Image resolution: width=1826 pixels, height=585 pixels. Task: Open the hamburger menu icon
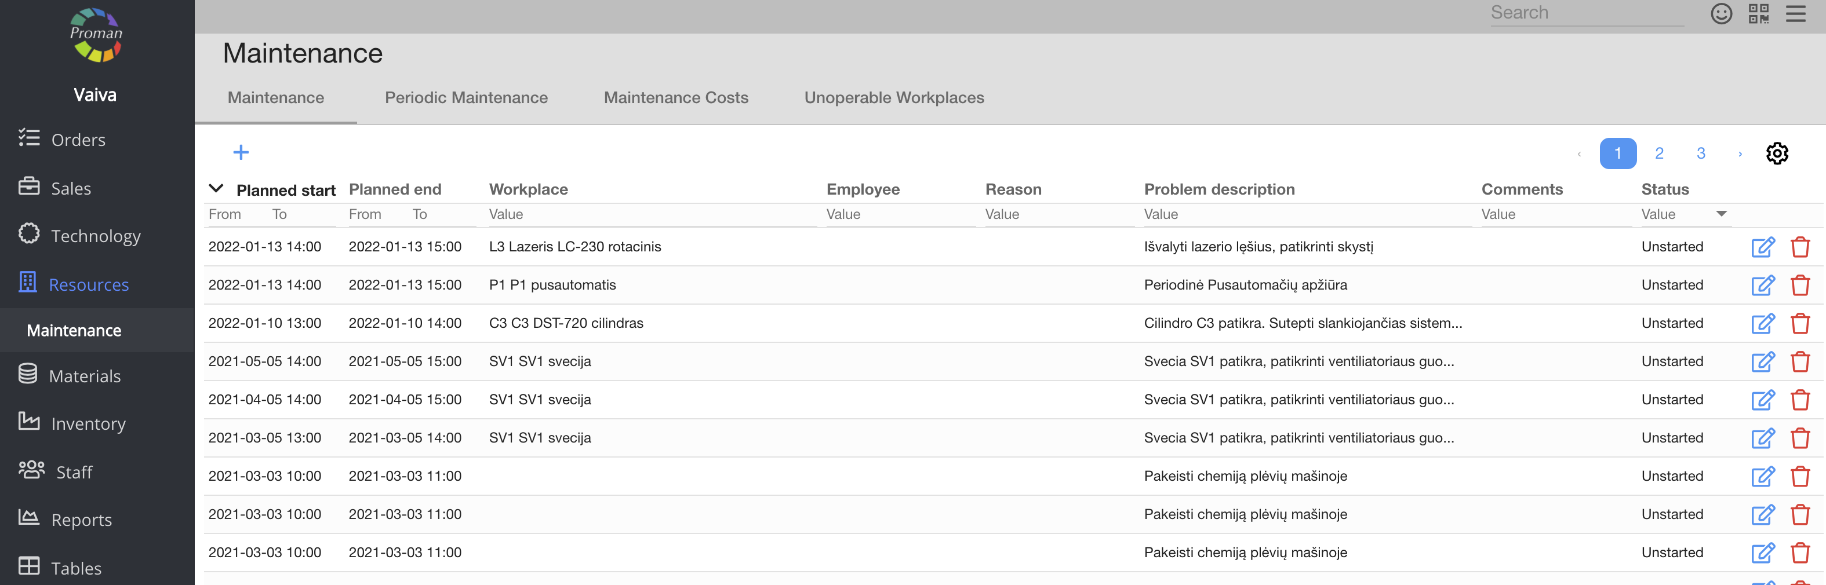1795,13
